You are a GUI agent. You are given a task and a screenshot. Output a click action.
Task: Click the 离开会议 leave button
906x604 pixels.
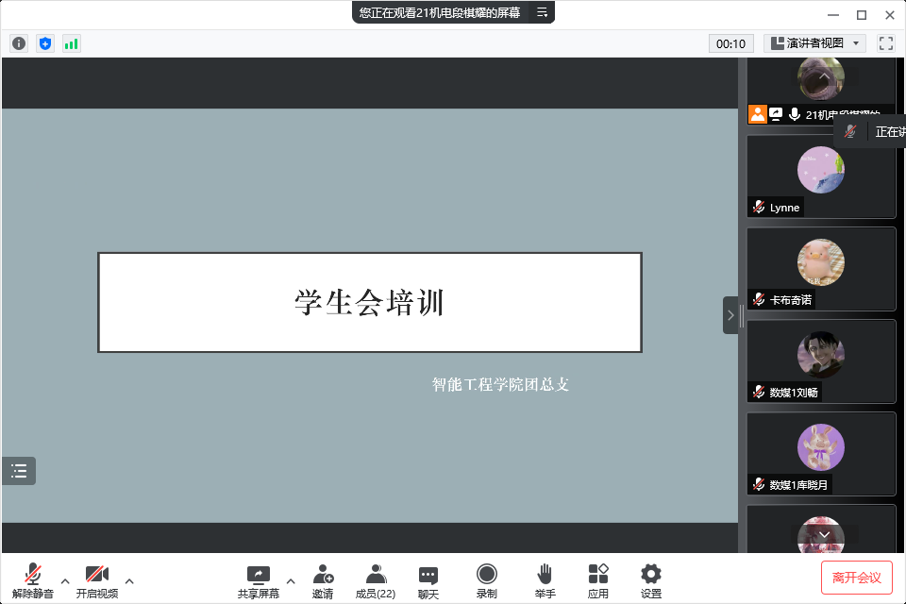[856, 578]
